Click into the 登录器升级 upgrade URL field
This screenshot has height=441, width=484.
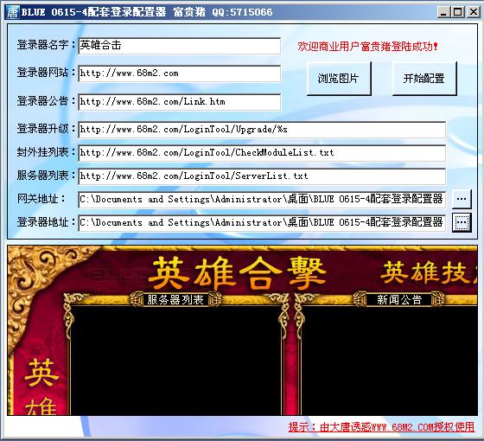point(262,130)
